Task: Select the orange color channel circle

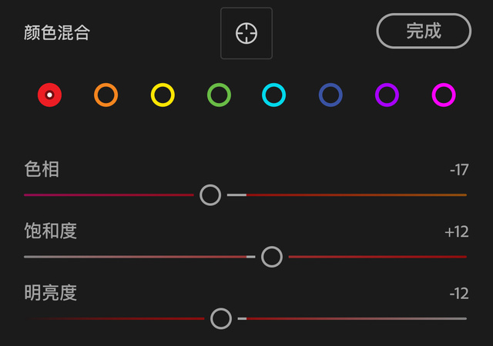Action: click(106, 95)
